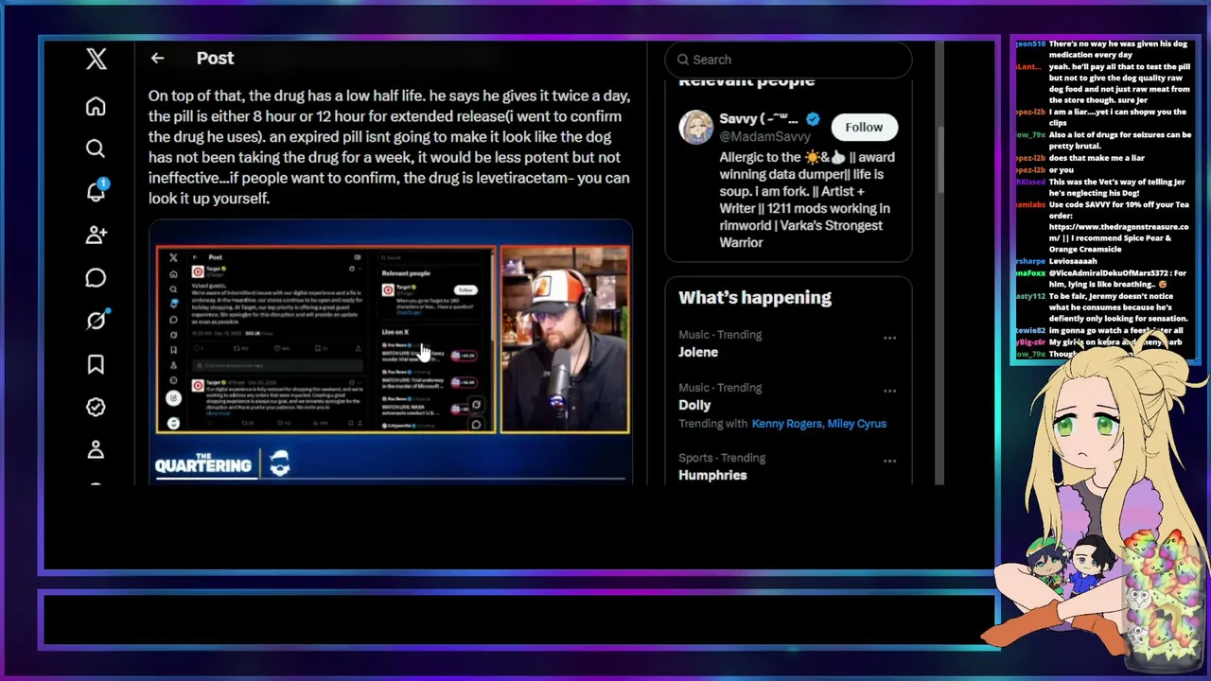Open Bookmarks via the bookmark icon

coord(96,364)
